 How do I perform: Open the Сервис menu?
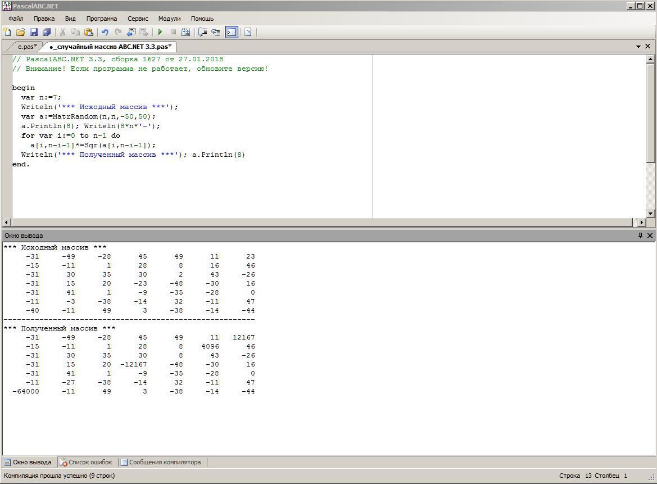138,19
